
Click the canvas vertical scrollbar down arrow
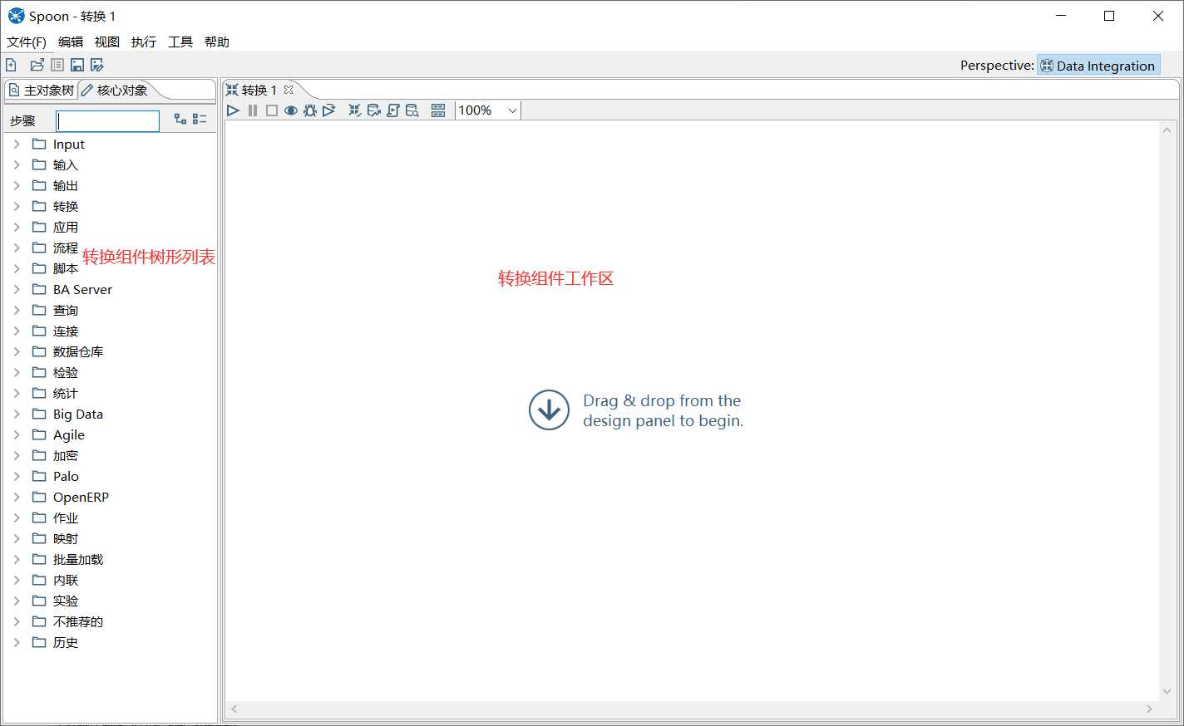click(x=1167, y=691)
